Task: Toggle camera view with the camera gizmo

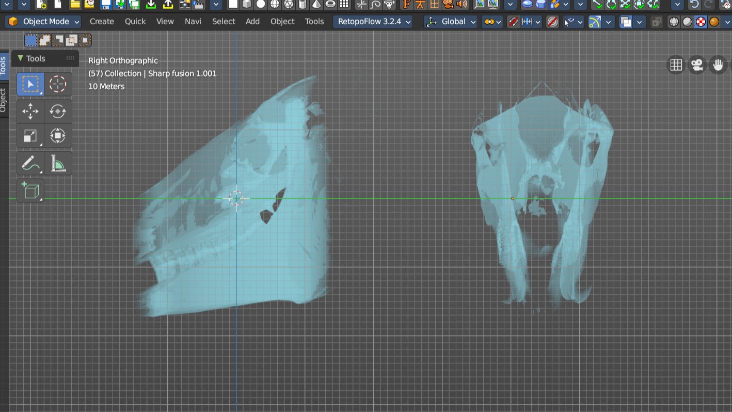Action: pyautogui.click(x=697, y=65)
